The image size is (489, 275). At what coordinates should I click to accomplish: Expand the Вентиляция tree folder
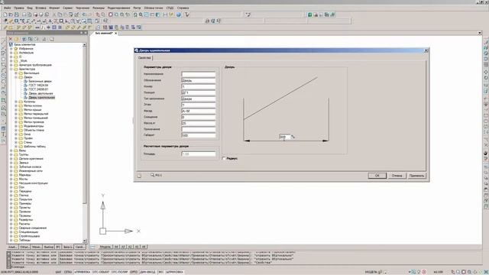pos(16,73)
